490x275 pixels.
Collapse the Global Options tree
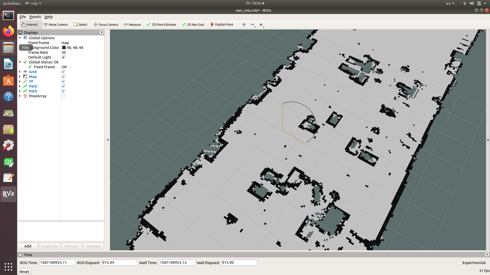[20, 38]
